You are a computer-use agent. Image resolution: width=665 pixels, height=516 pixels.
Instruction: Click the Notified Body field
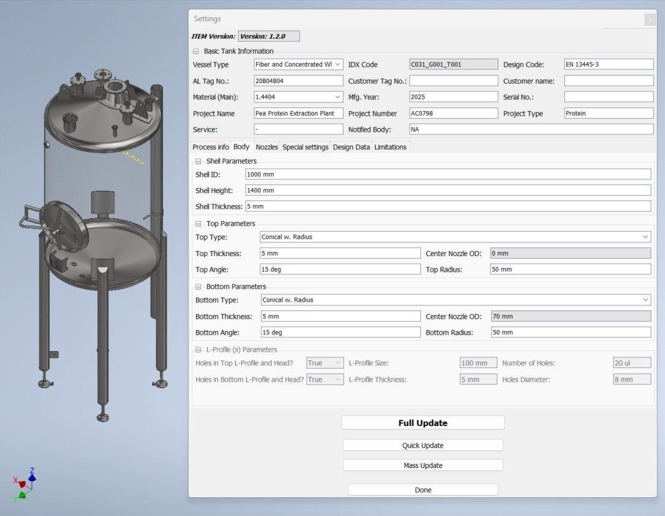pyautogui.click(x=531, y=129)
